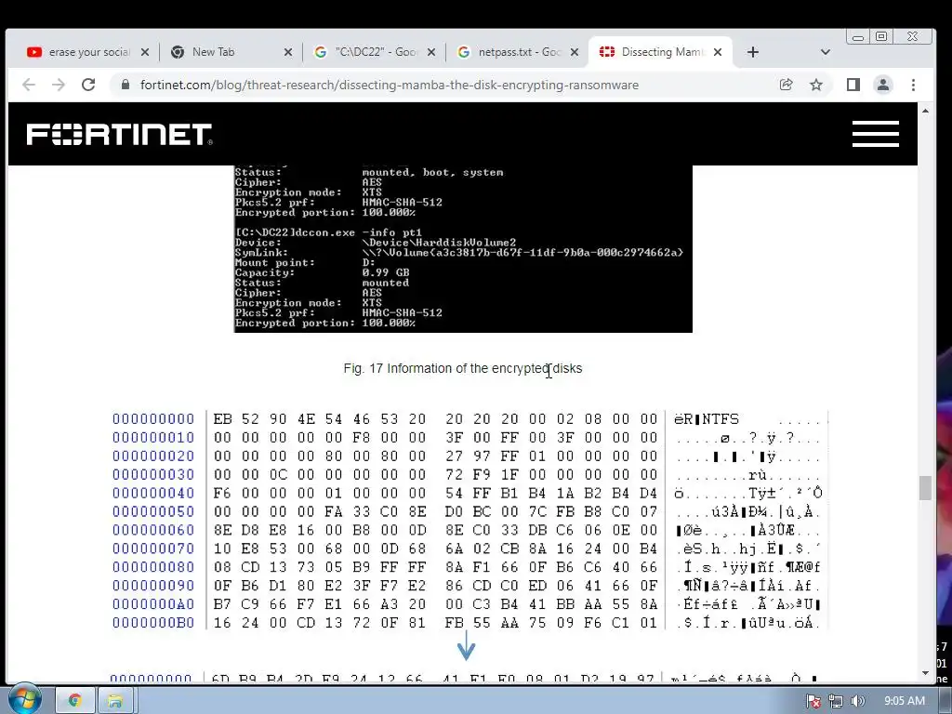Image resolution: width=952 pixels, height=714 pixels.
Task: Share this page icon in address bar
Action: pos(787,85)
